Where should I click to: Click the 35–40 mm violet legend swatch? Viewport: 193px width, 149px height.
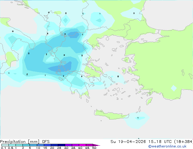75,145
